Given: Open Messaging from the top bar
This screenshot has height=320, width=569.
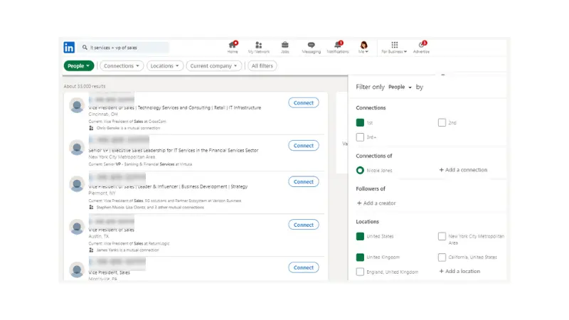Looking at the screenshot, I should [312, 47].
